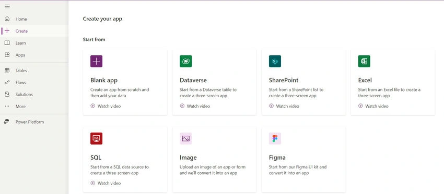The width and height of the screenshot is (444, 194).
Task: Open Apps in the sidebar
Action: pyautogui.click(x=34, y=55)
